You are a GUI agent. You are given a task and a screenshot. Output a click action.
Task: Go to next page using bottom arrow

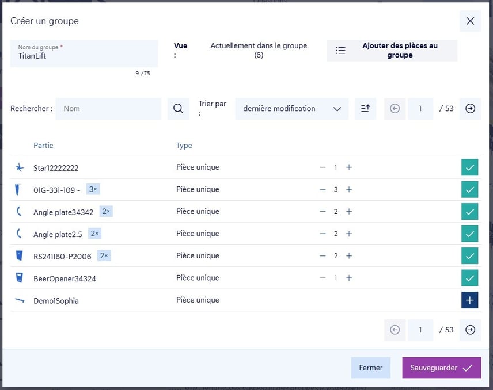point(470,330)
